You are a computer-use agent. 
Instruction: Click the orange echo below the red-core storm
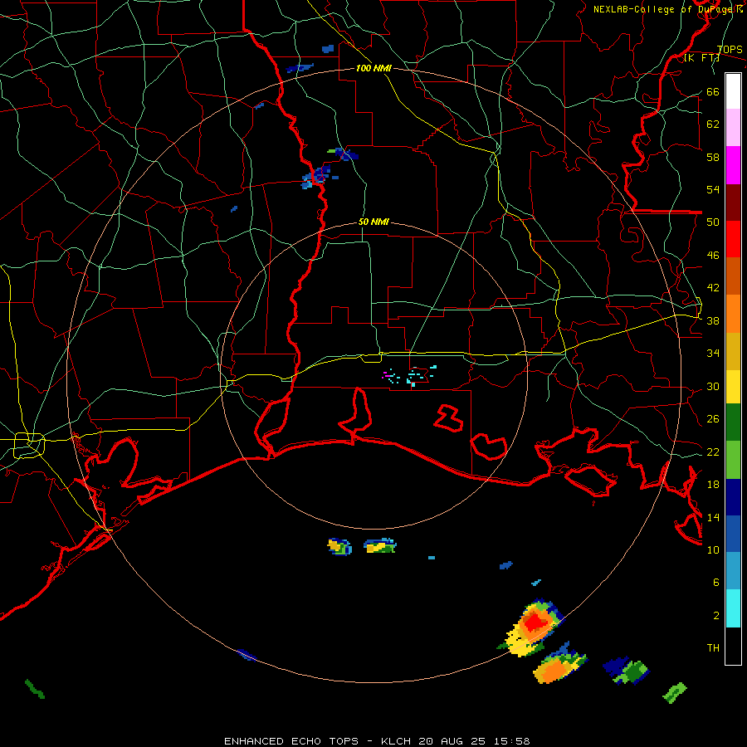tap(554, 671)
